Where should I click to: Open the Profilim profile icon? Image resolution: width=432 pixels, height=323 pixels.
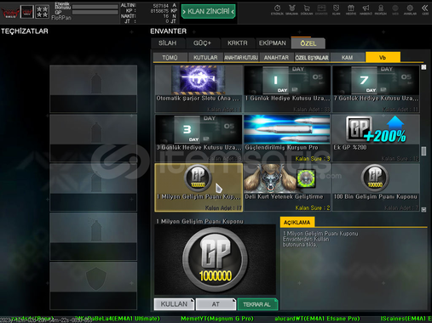coord(381,10)
